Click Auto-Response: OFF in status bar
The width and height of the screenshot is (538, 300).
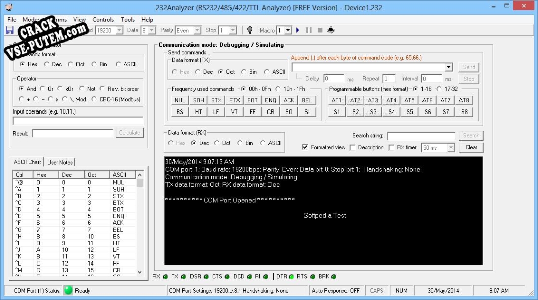click(x=335, y=291)
